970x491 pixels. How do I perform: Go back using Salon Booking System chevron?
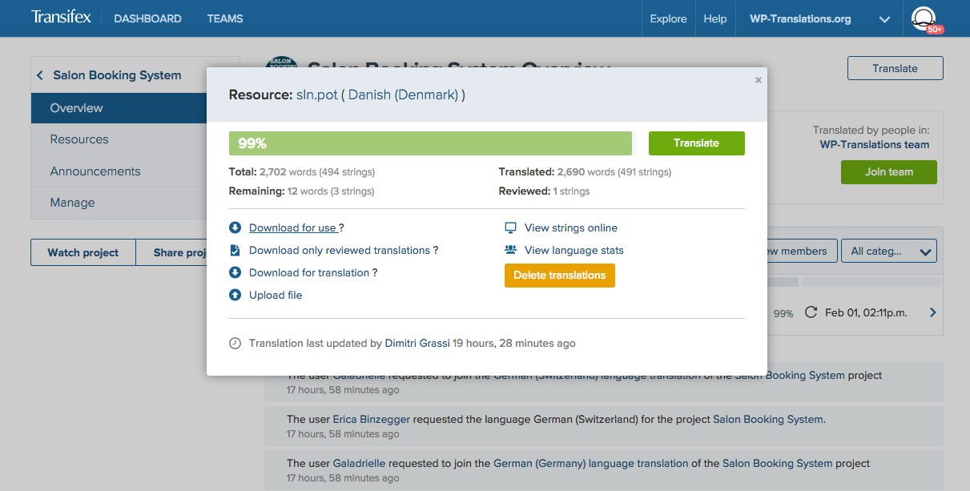pyautogui.click(x=40, y=75)
